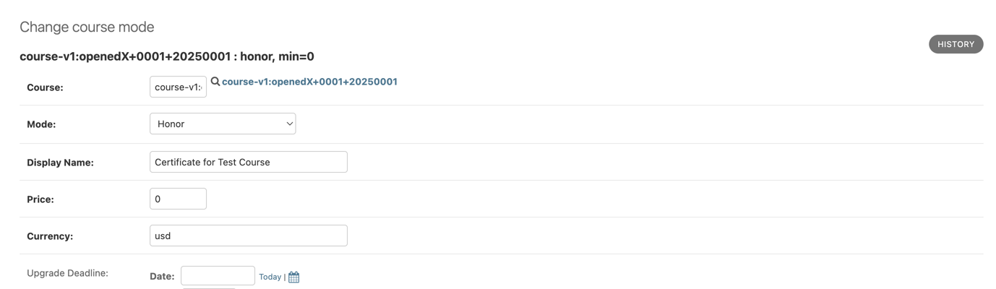996x289 pixels.
Task: Click the "Course:" field label
Action: tap(45, 87)
